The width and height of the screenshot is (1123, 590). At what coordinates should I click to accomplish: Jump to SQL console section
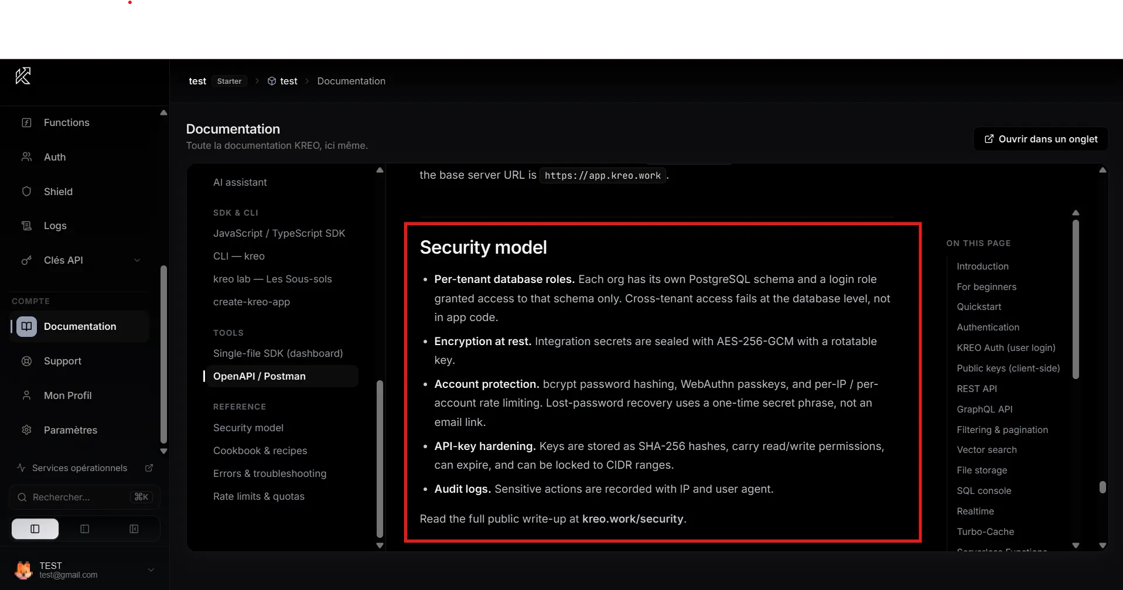coord(984,491)
